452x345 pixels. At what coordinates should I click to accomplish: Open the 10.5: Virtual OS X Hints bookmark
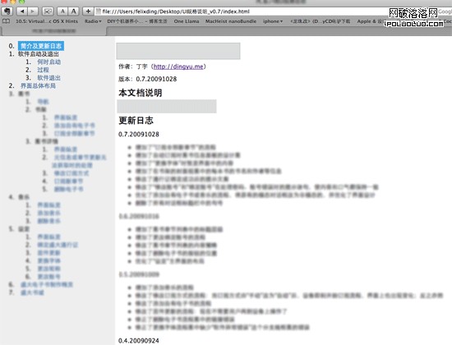47,21
